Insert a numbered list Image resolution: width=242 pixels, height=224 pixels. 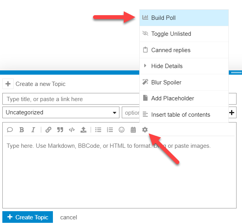click(110, 130)
